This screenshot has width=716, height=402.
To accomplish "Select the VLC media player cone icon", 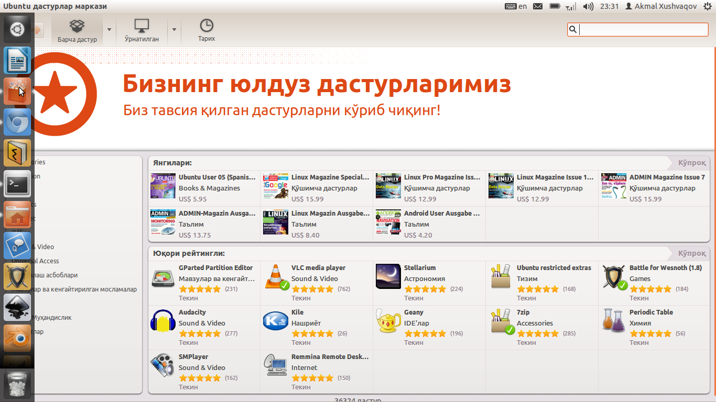I will tap(276, 277).
